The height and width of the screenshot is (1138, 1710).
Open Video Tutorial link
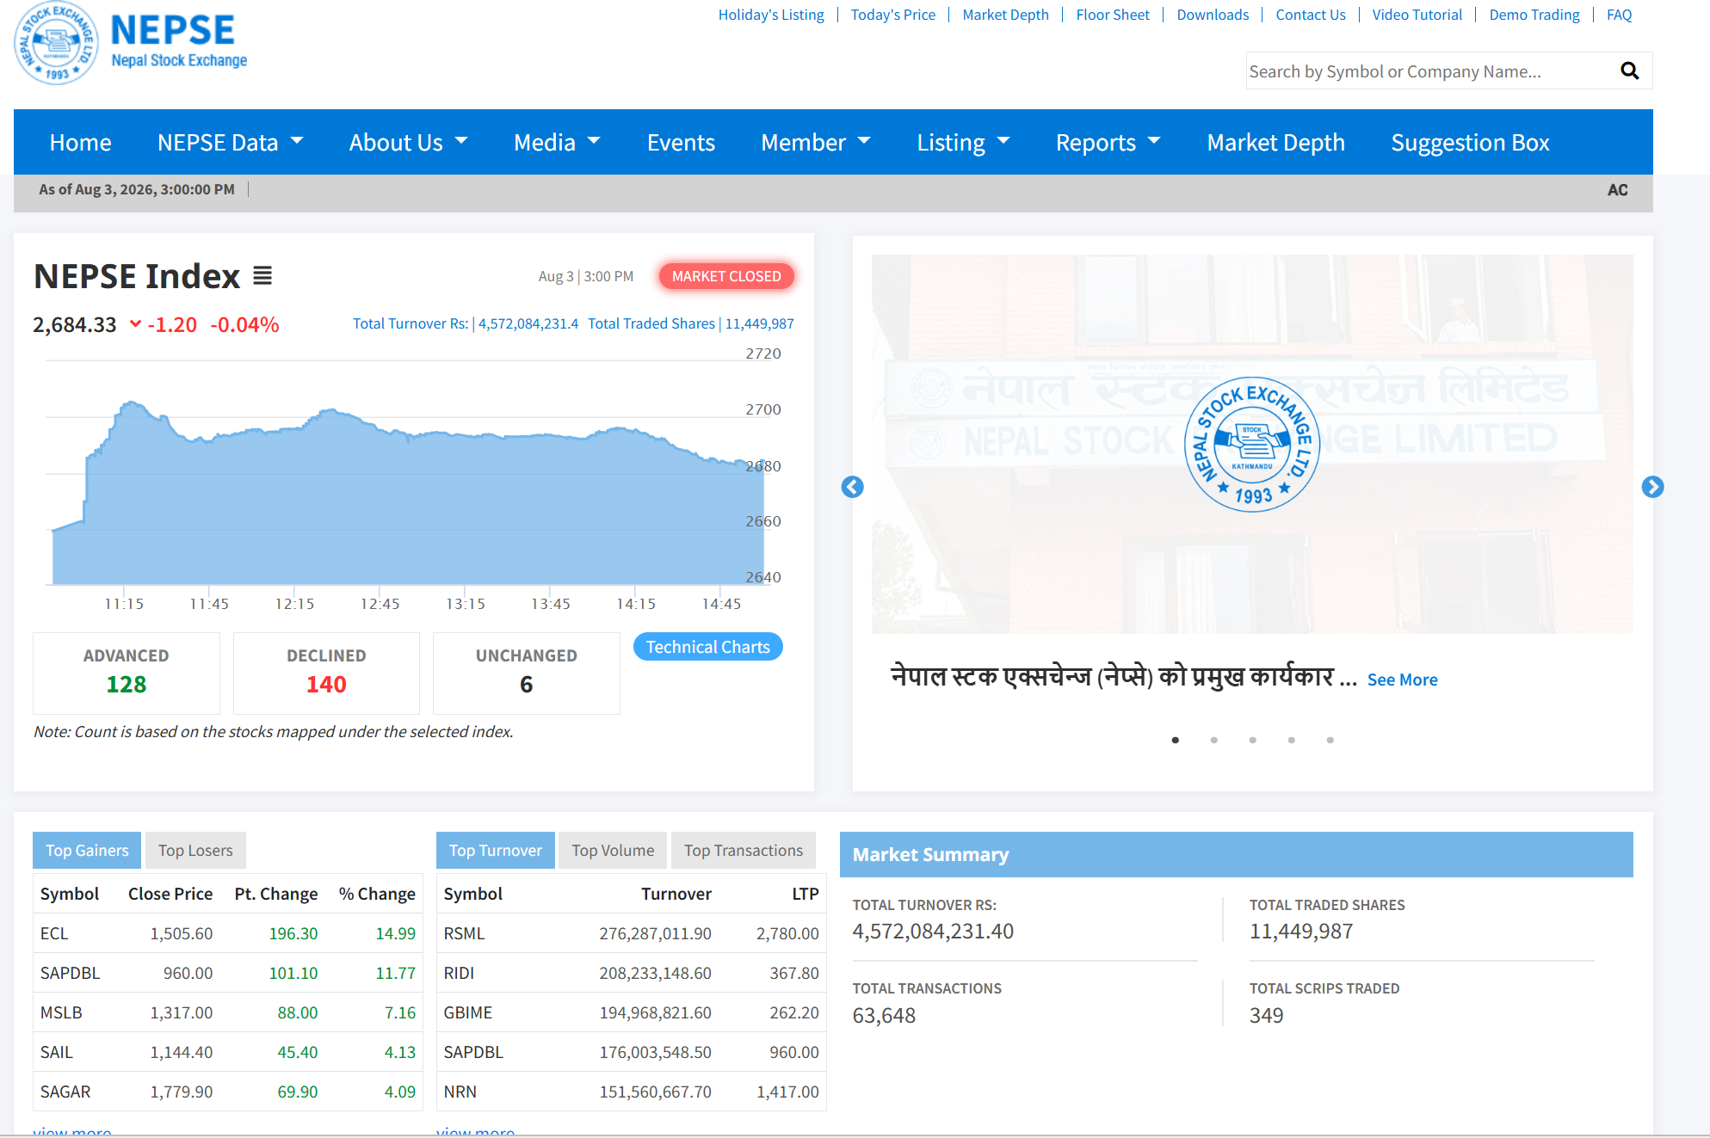point(1417,15)
